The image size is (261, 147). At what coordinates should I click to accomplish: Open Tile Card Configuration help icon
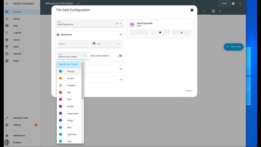(x=192, y=10)
